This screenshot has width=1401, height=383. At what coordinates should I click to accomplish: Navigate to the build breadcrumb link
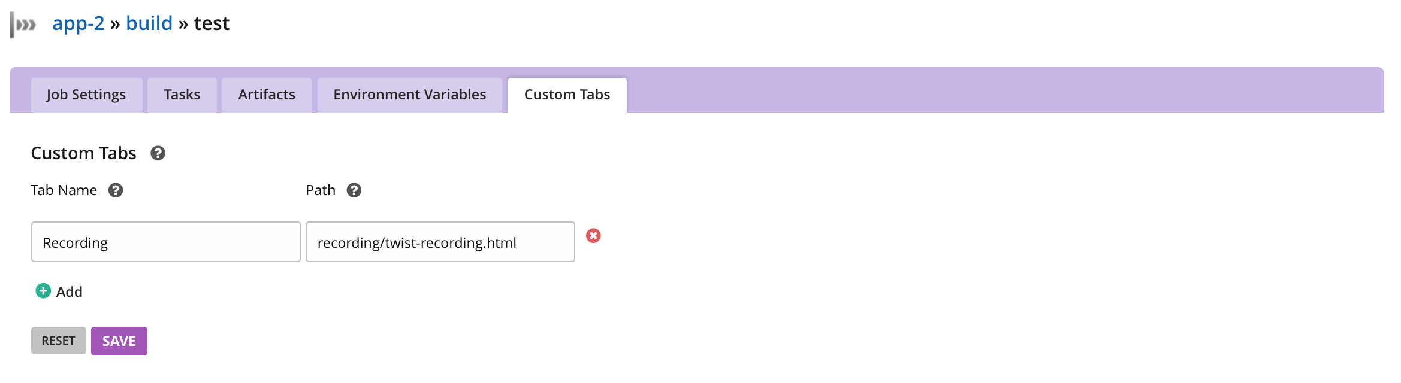(149, 23)
